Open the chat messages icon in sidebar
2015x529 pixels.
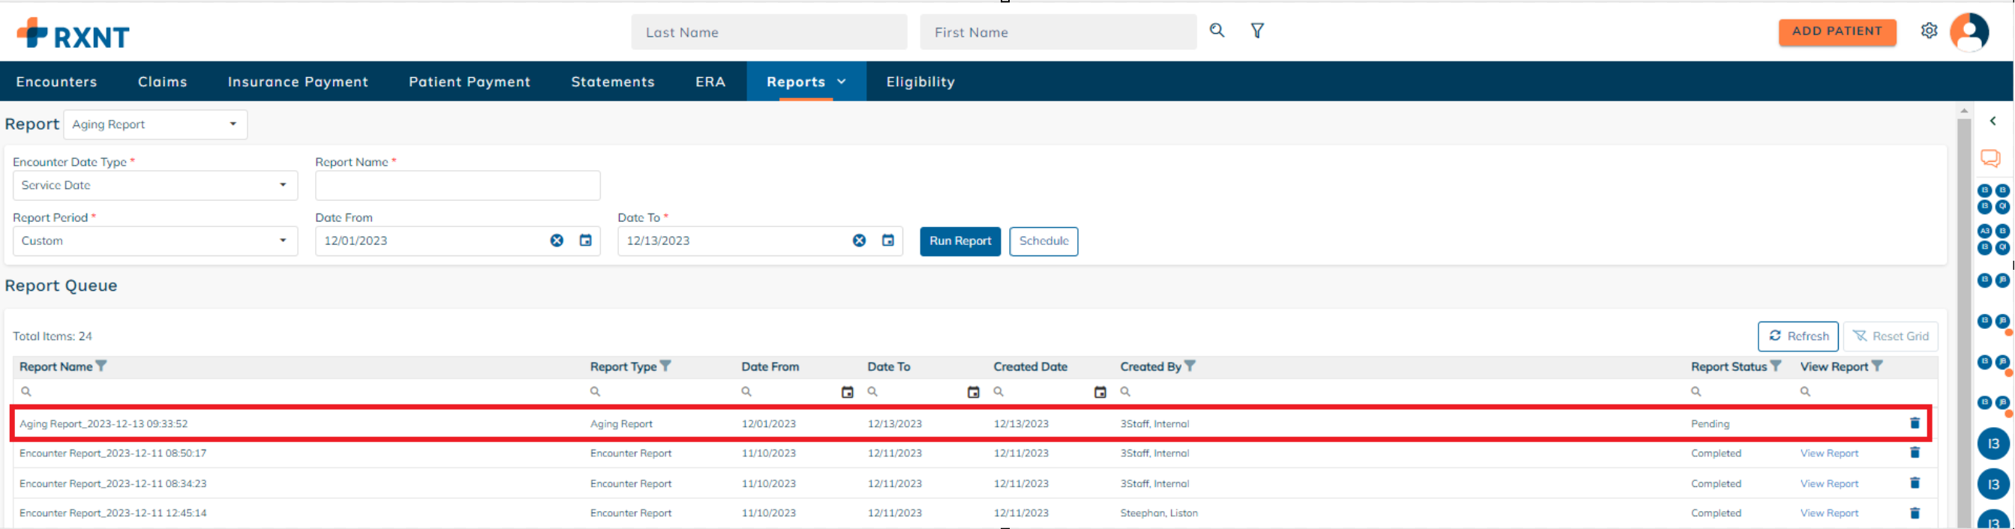tap(1989, 159)
